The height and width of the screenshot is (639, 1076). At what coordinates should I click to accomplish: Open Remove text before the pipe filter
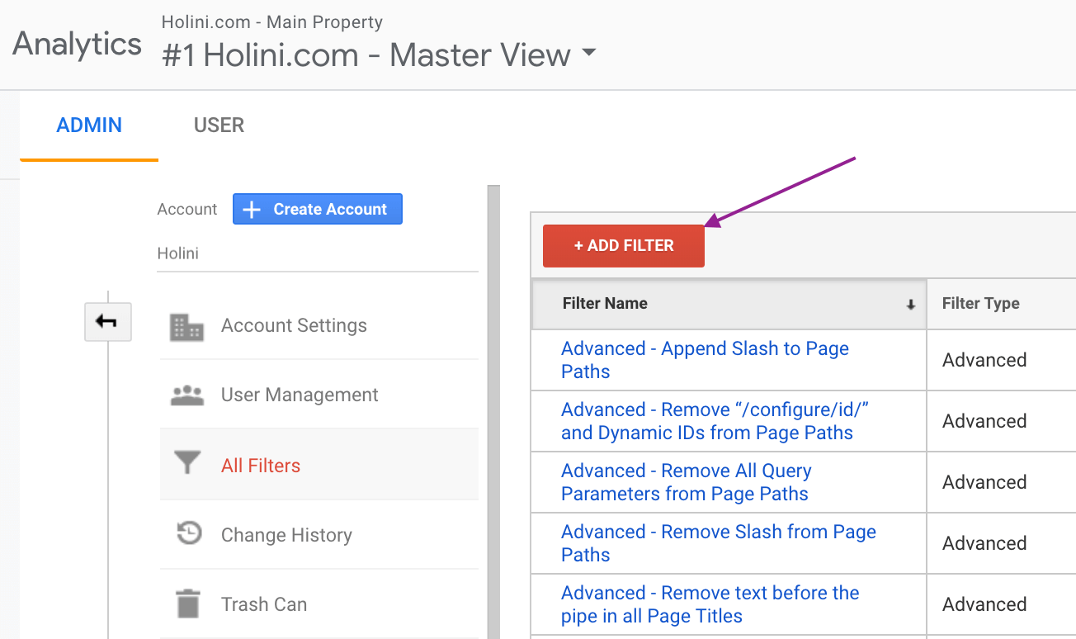710,604
